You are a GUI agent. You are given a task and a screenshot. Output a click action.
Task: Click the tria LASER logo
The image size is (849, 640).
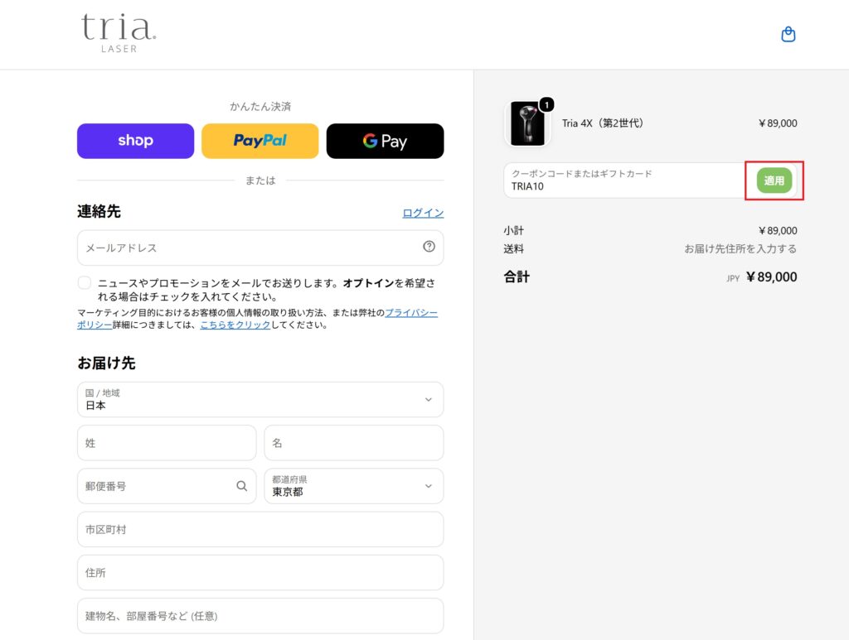[x=119, y=33]
